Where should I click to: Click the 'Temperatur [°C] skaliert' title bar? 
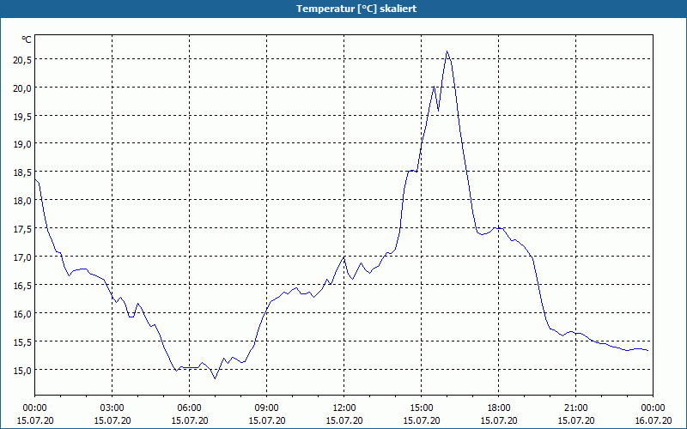point(343,9)
